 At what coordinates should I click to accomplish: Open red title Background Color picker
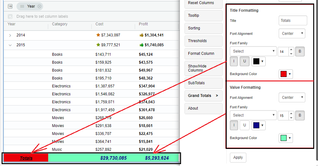tap(286, 74)
